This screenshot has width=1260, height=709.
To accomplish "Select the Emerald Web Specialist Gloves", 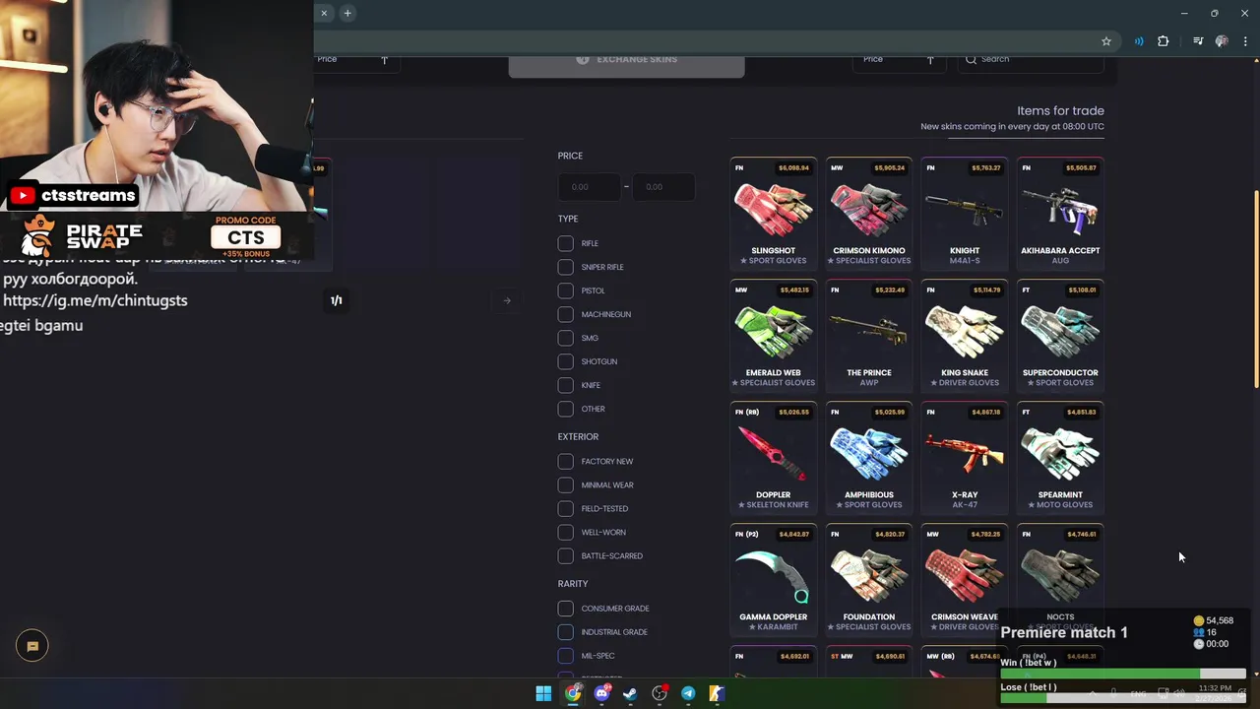I will point(773,336).
